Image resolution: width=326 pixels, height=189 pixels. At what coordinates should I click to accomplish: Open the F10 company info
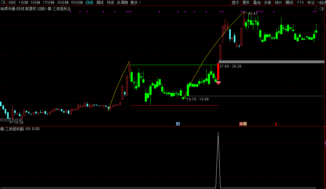300,2
